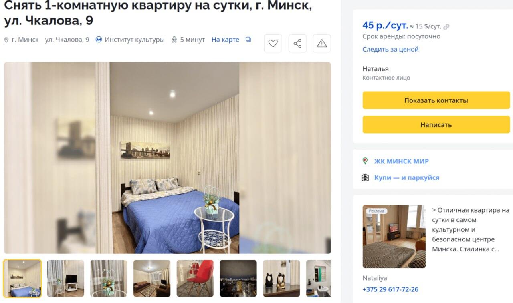Share this listing via share icon

pos(297,44)
